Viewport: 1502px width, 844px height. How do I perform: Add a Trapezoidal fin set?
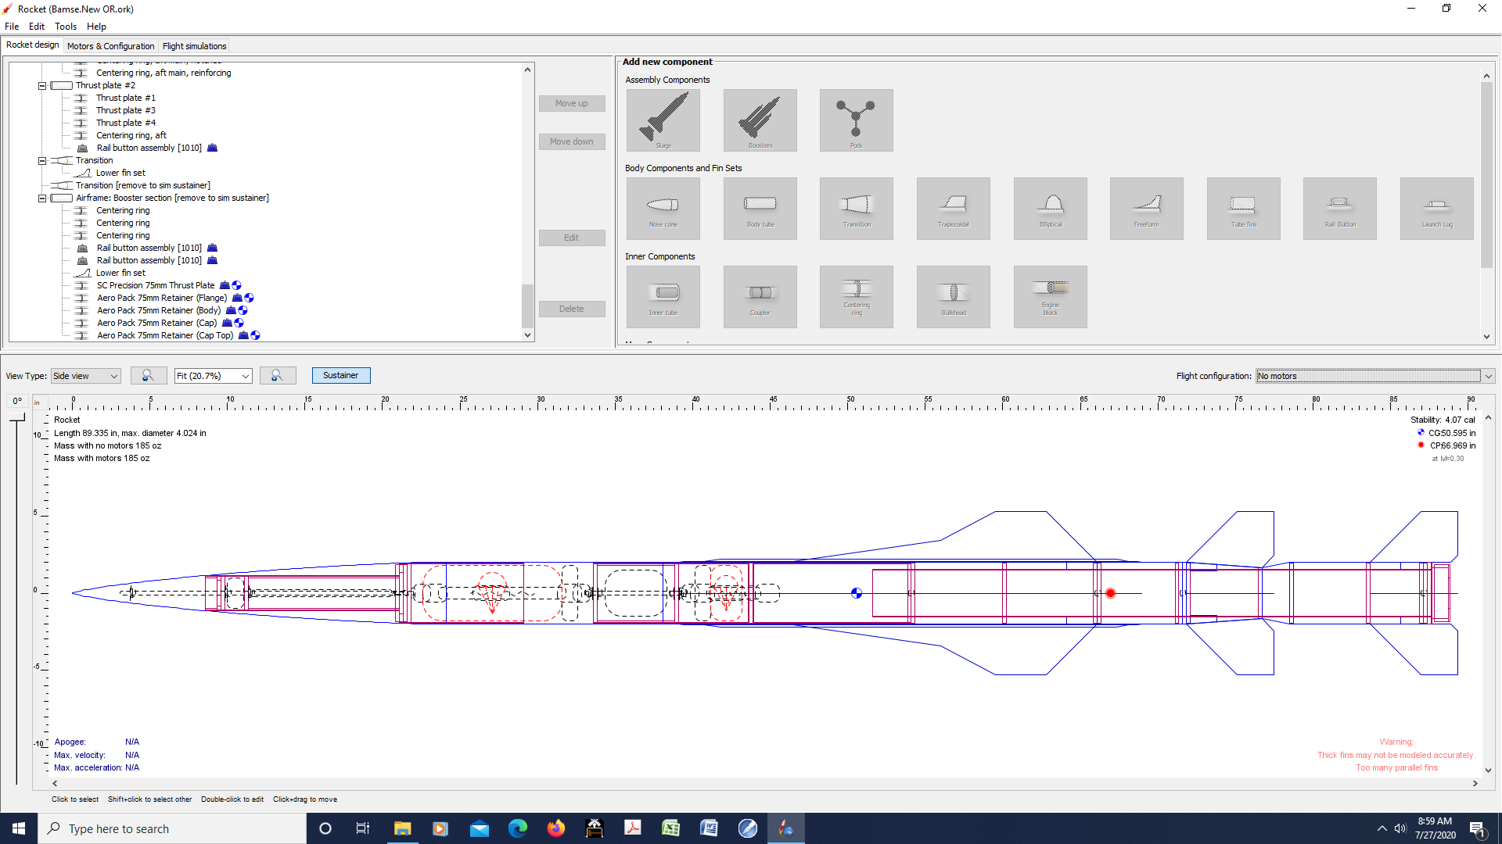pos(953,208)
